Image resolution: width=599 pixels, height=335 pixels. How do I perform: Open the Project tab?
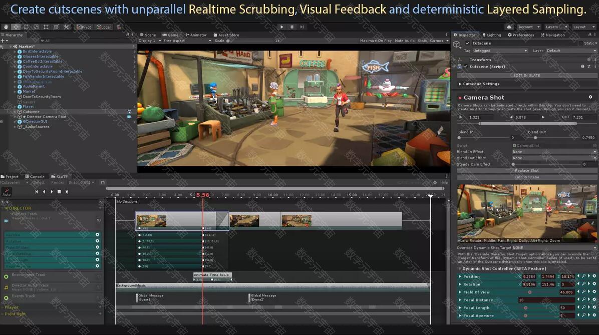pos(10,176)
